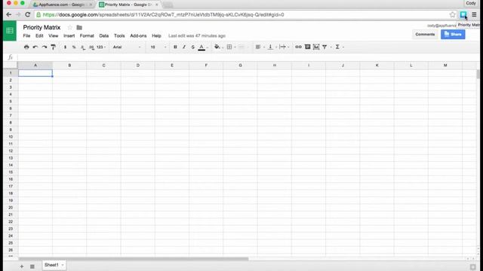Open the horizontal align tool
The height and width of the screenshot is (271, 483).
coord(258,47)
